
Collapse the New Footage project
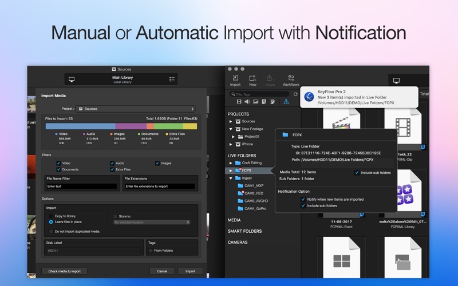coord(231,129)
